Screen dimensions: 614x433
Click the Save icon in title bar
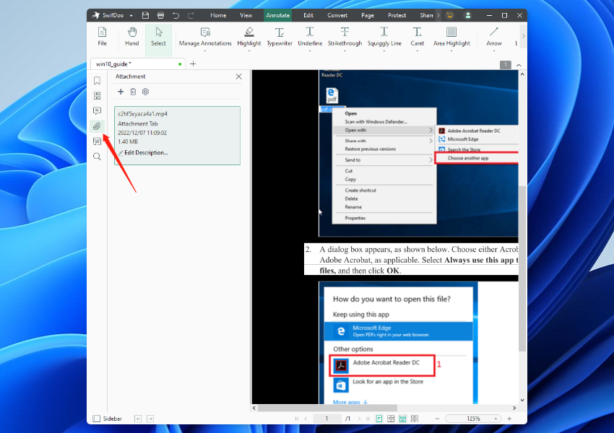click(x=145, y=15)
